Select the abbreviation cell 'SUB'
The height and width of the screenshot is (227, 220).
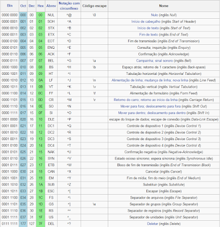(x=51, y=184)
